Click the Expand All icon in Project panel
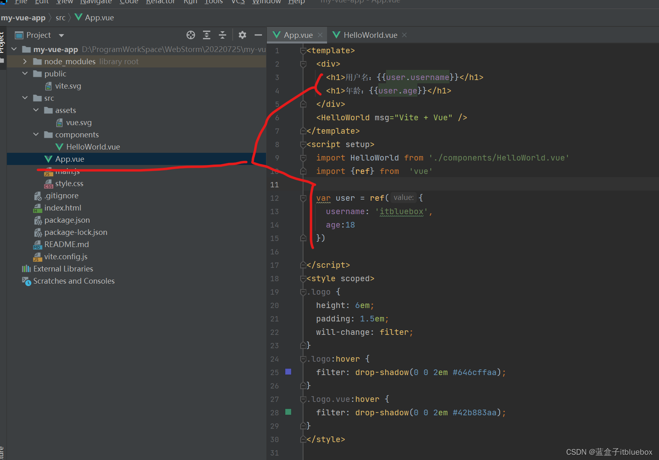The height and width of the screenshot is (460, 659). (207, 35)
